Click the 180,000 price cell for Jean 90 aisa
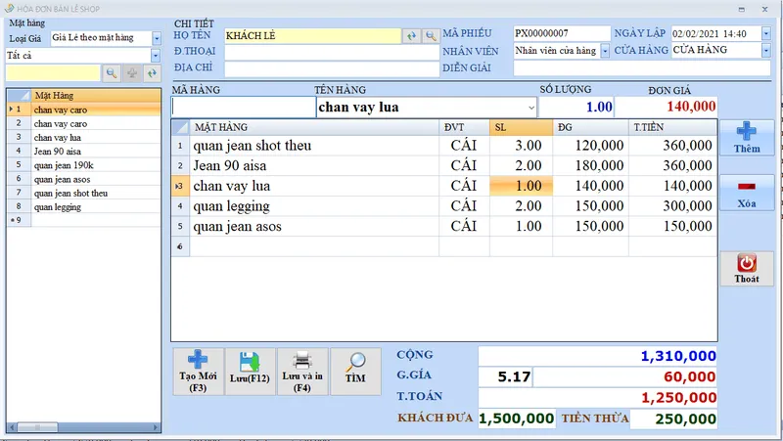The width and height of the screenshot is (783, 441). point(590,165)
